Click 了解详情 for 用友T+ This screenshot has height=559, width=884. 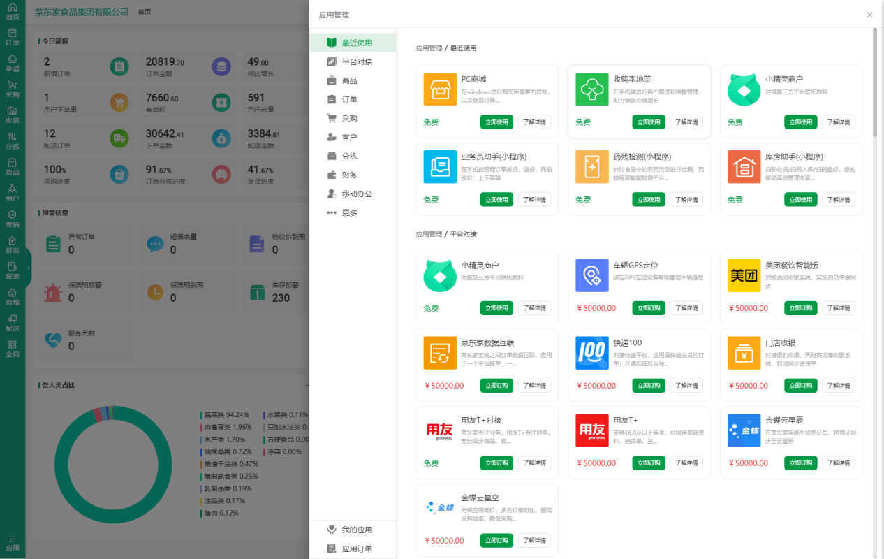686,463
